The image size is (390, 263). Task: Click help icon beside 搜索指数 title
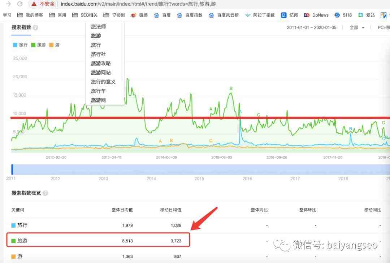(35, 28)
